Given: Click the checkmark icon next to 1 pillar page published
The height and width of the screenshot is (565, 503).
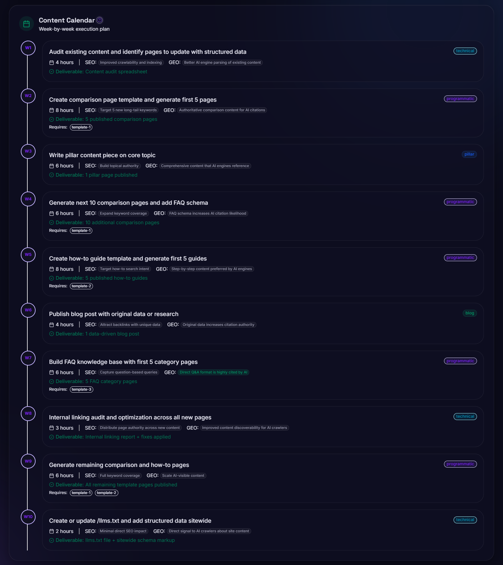Looking at the screenshot, I should [52, 175].
